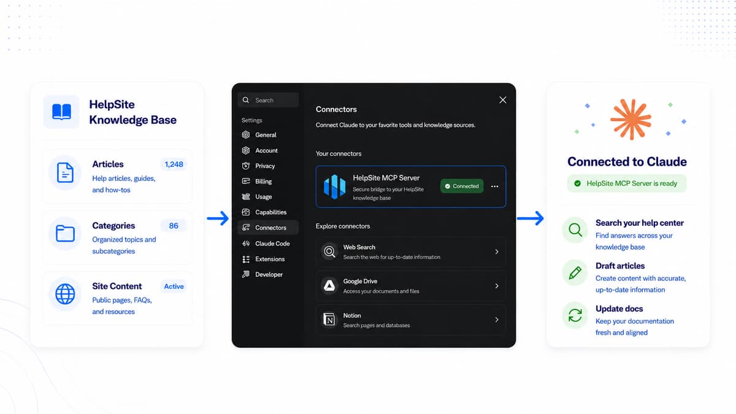Click the Update docs refresh icon
The height and width of the screenshot is (414, 736).
point(575,316)
